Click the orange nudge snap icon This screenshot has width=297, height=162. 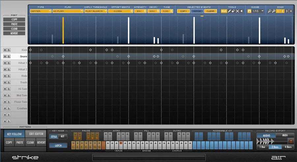pyautogui.click(x=249, y=11)
